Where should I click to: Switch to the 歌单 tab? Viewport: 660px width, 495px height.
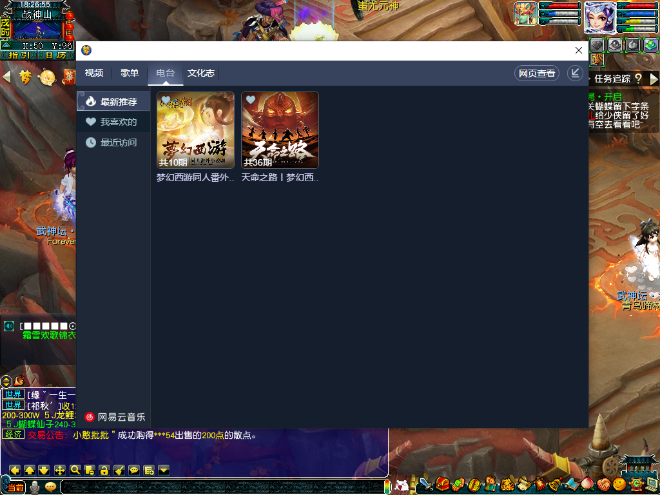click(130, 73)
